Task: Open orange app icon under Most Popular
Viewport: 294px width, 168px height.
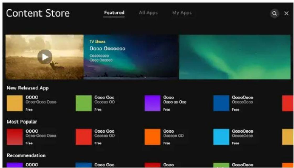Action: 152,137
